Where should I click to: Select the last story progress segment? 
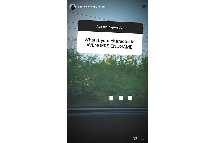click(143, 2)
